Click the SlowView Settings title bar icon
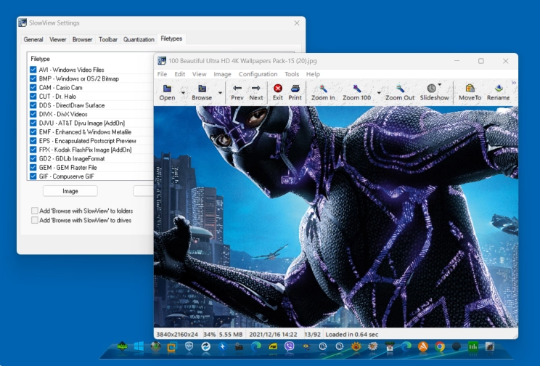Screen dimensions: 540x366 click(x=22, y=23)
